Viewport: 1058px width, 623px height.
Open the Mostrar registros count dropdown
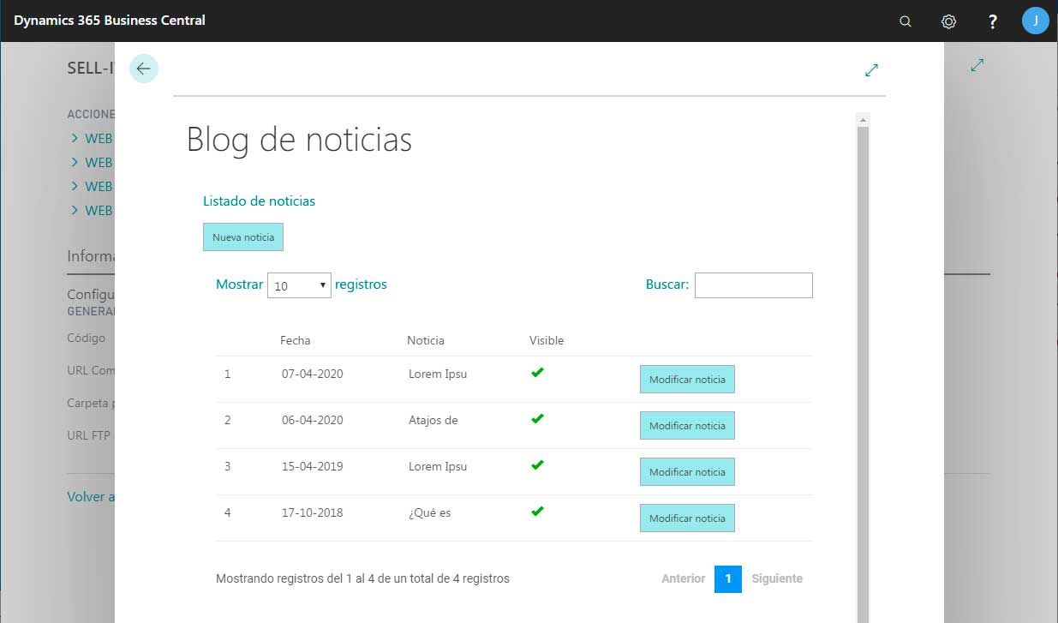click(x=299, y=285)
